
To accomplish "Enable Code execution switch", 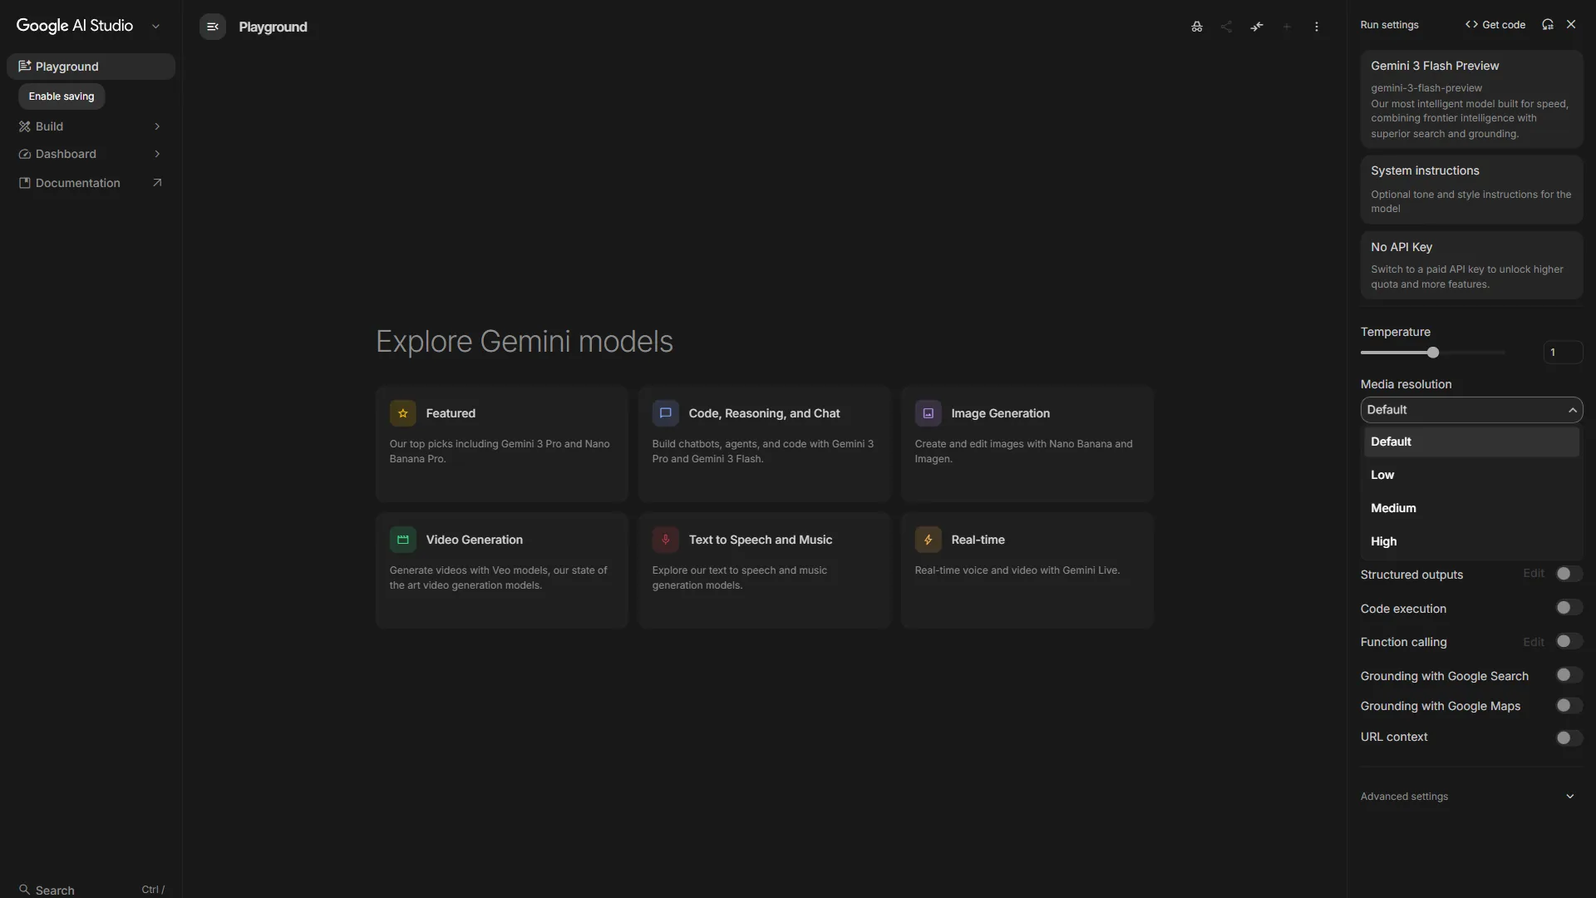I will tap(1569, 608).
